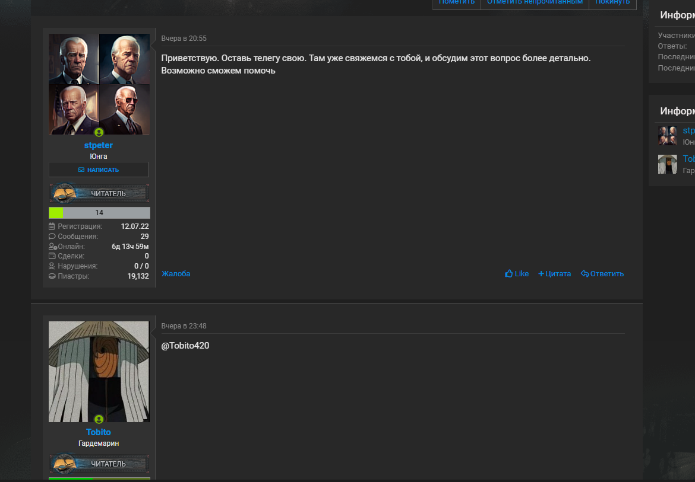Click the reply arrow icon beside Ответить
The image size is (695, 482).
585,274
